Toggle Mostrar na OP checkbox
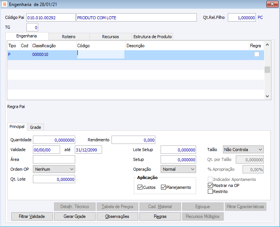The image size is (280, 227). click(210, 185)
